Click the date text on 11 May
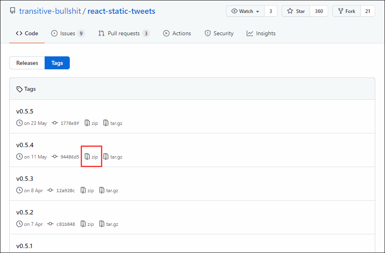The width and height of the screenshot is (385, 253). click(35, 157)
